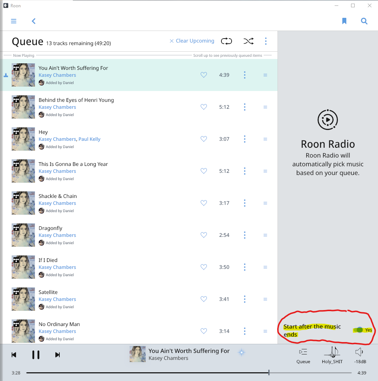
Task: Click reorder handle on You Ain't Worth Suffering For
Action: click(x=265, y=75)
